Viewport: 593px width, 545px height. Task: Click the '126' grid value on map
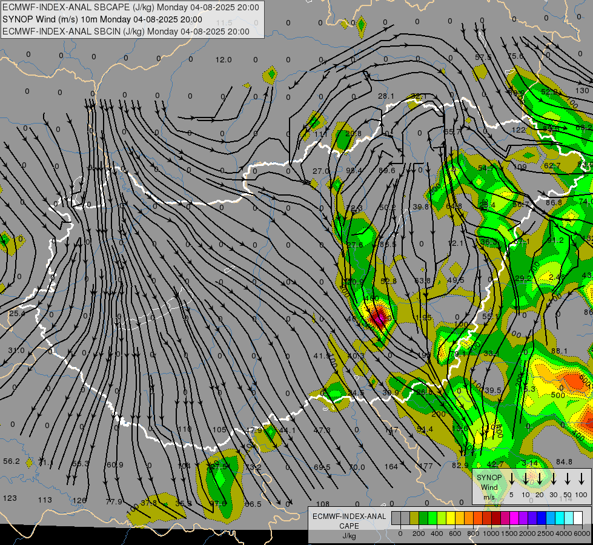[x=80, y=501]
